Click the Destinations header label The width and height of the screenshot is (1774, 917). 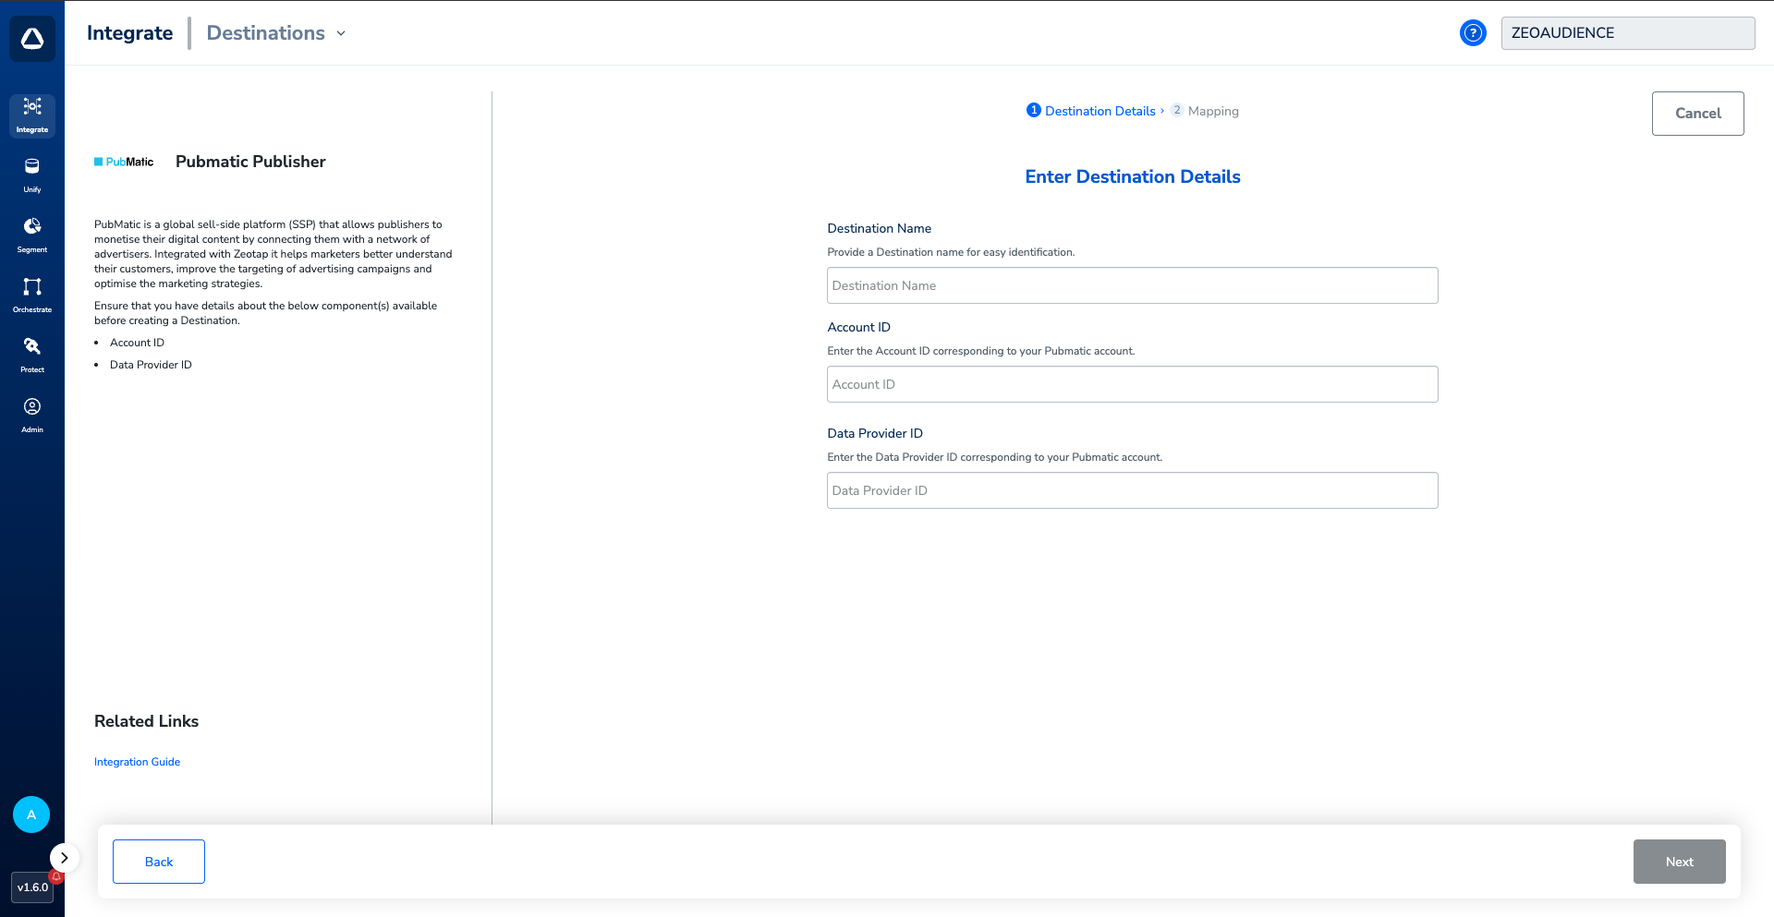point(265,33)
